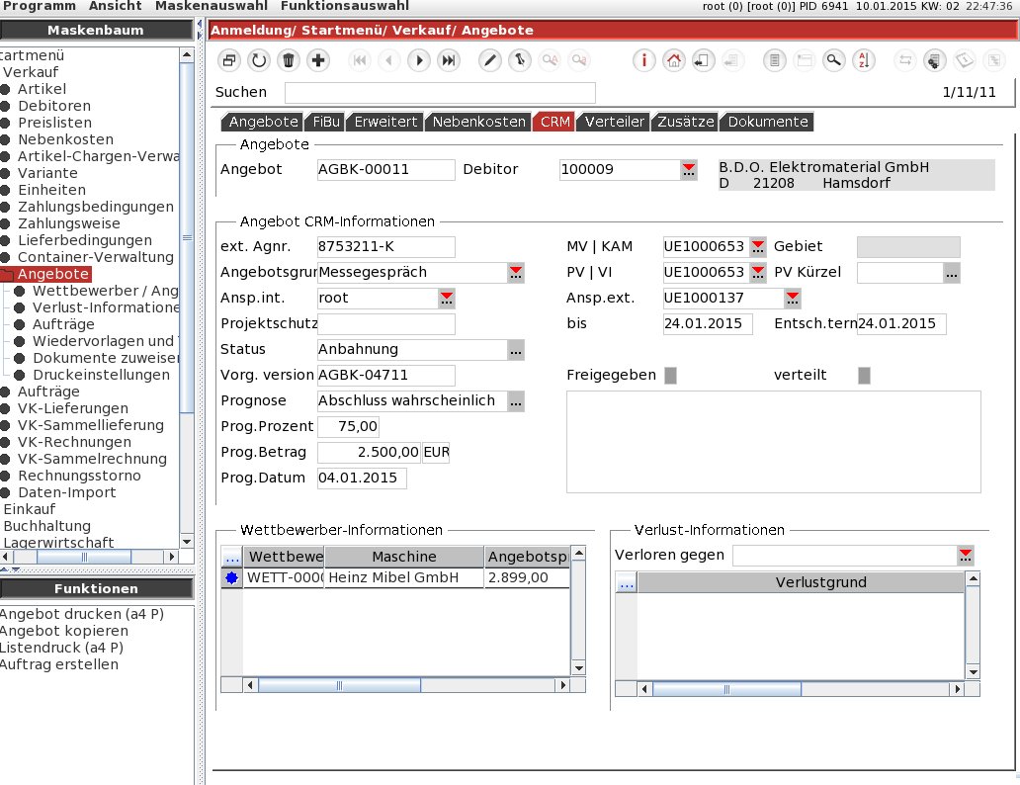Expand the Angebotsgruppe dropdown
This screenshot has width=1020, height=785.
coord(516,273)
